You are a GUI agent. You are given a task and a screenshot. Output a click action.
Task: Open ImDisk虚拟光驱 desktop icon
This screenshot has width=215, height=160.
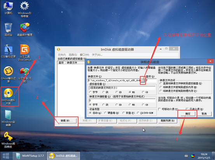9,96
